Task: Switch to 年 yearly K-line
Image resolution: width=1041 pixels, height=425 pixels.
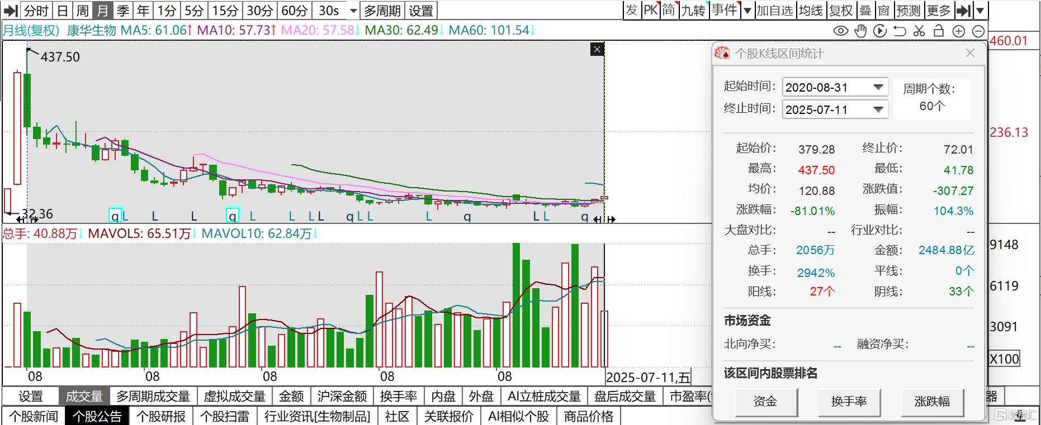Action: [x=143, y=11]
